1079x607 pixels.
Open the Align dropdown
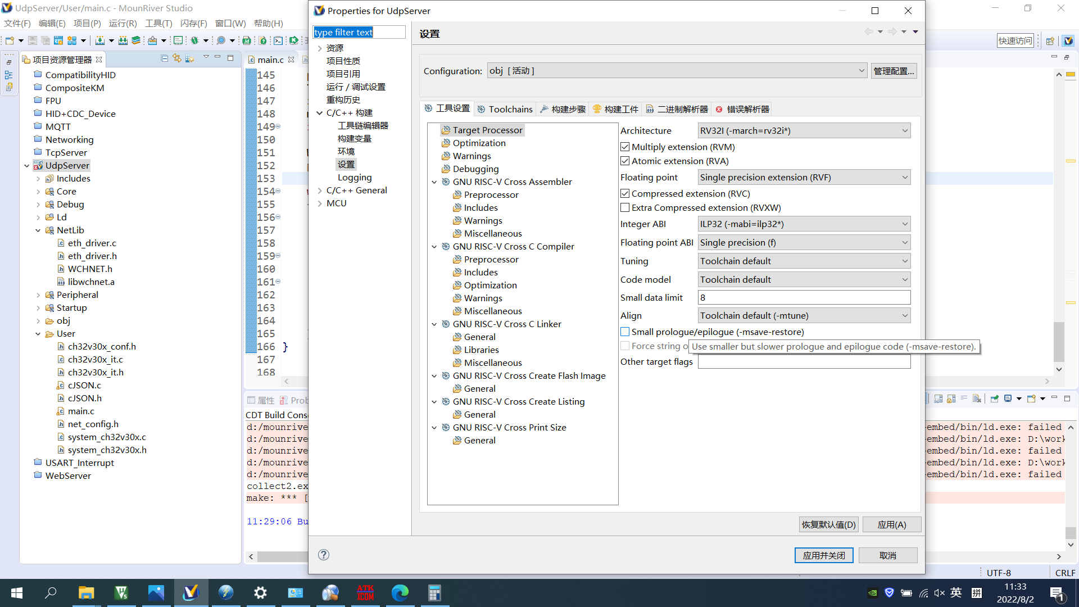coord(804,315)
